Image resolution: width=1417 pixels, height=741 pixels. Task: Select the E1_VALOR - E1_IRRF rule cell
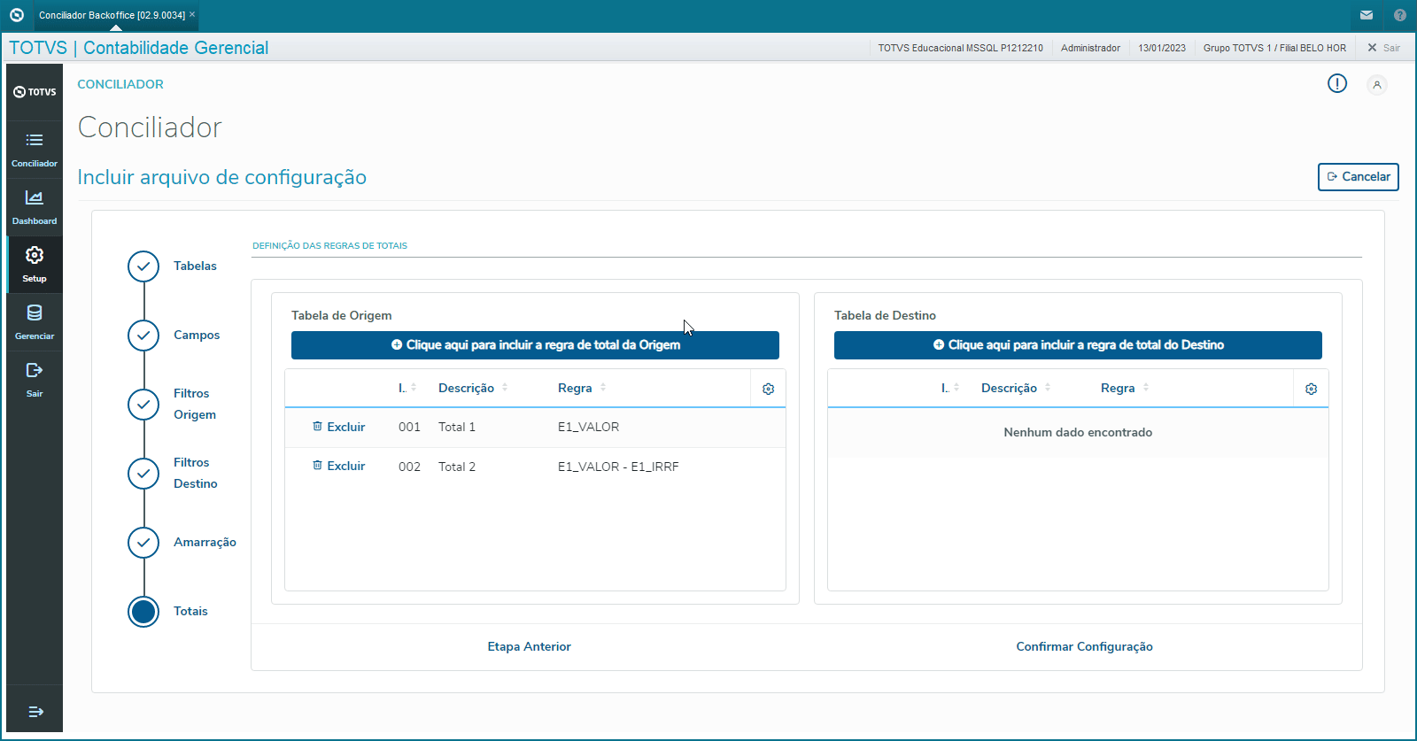click(618, 467)
